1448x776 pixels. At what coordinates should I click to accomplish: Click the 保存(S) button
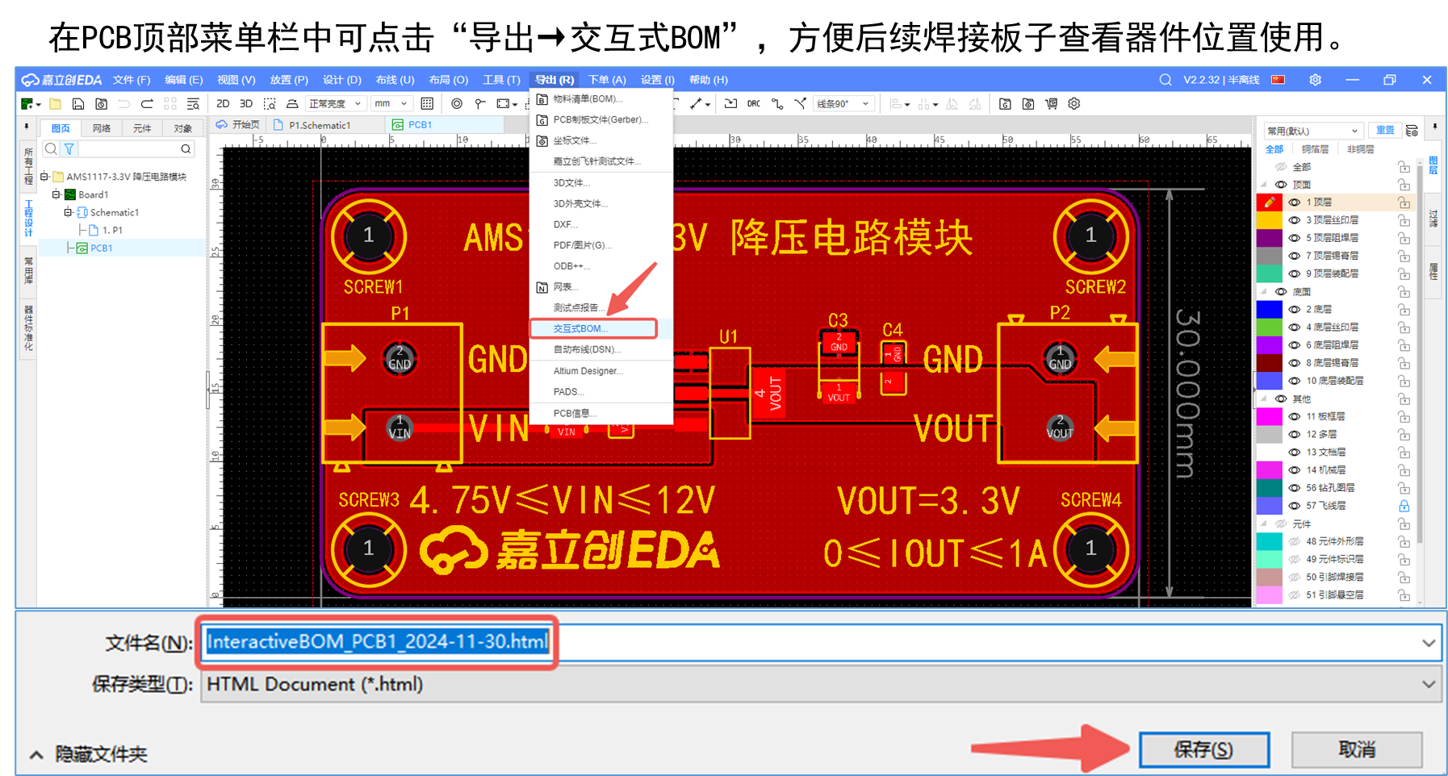pos(1203,750)
